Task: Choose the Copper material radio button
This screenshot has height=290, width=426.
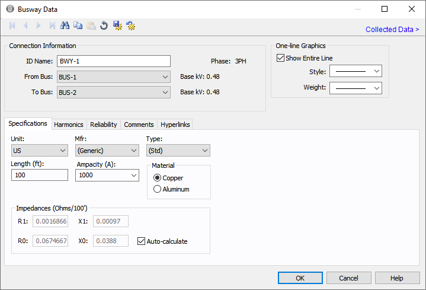Action: point(157,178)
